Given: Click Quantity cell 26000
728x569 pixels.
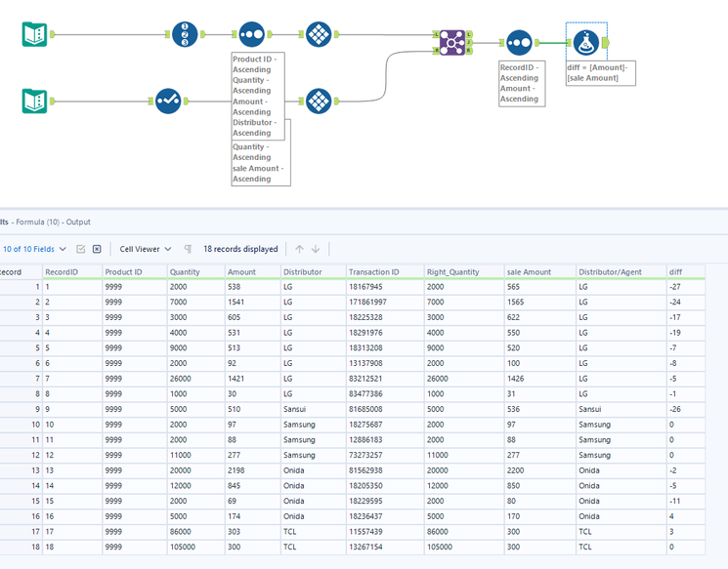Looking at the screenshot, I should tap(196, 379).
